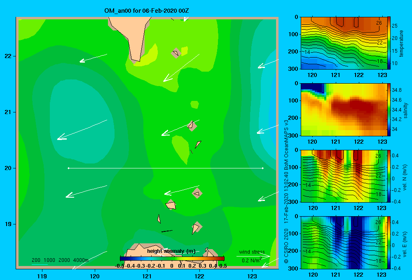Image resolution: width=412 pixels, height=280 pixels.
Task: Click the CSIRO BoM OceanMAPS copyright text
Action: tap(286, 192)
